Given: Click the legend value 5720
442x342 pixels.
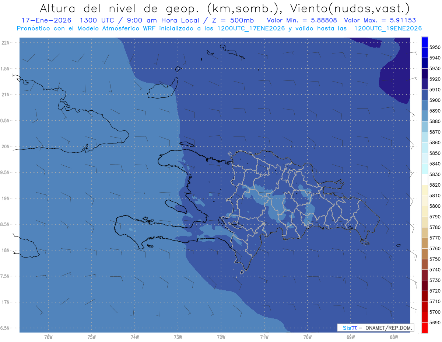Looking at the screenshot, I should 435,291.
